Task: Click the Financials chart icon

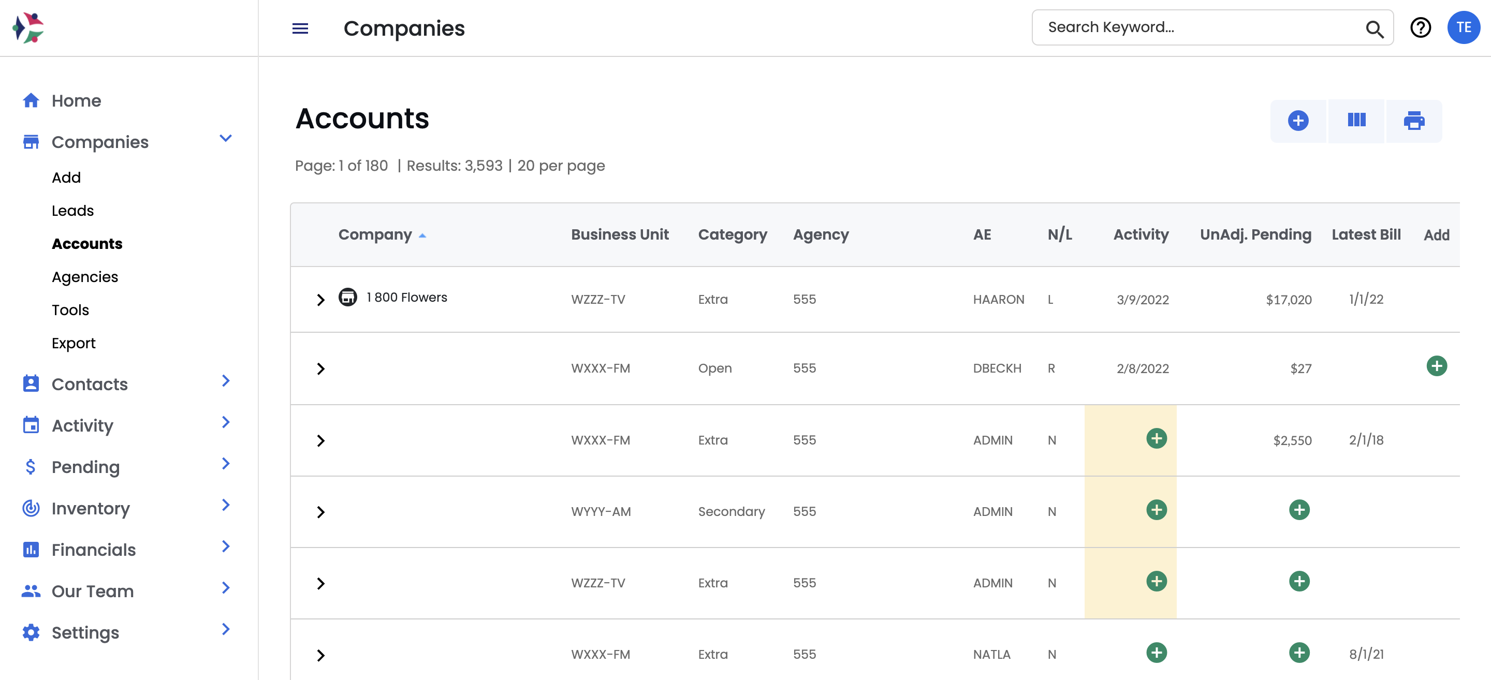Action: pyautogui.click(x=31, y=549)
